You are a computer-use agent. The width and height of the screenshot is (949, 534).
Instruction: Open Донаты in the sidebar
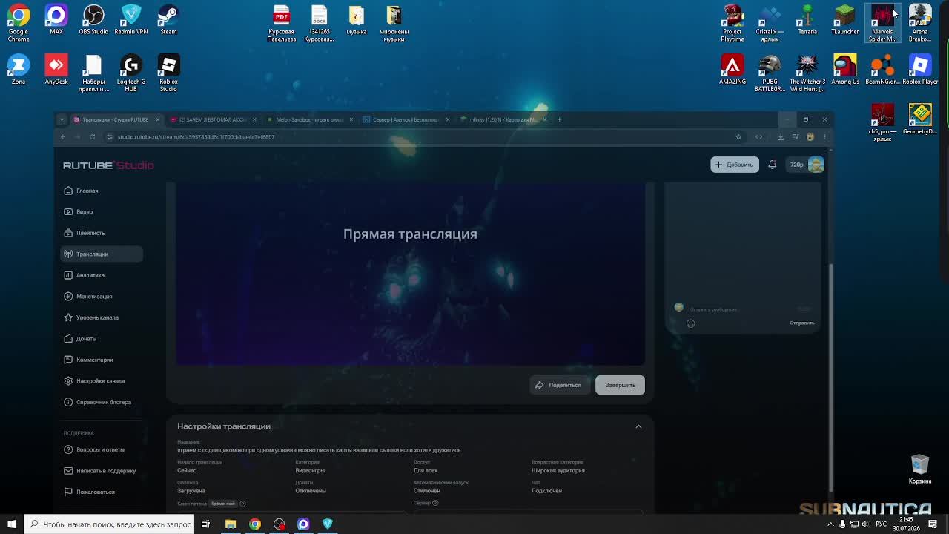102,339
